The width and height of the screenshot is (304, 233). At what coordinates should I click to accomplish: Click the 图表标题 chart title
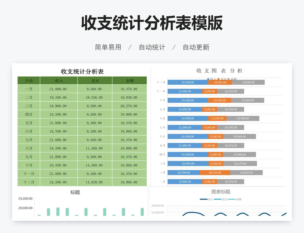[x=221, y=192]
